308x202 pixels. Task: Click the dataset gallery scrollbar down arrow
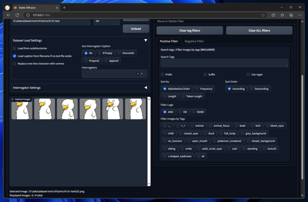point(149,184)
